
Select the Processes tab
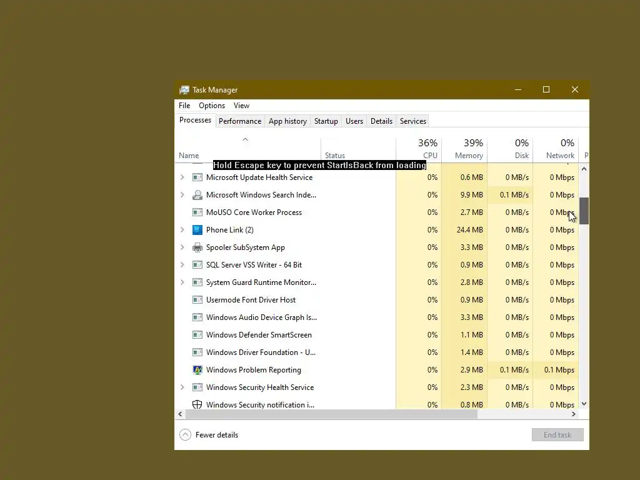coord(195,120)
